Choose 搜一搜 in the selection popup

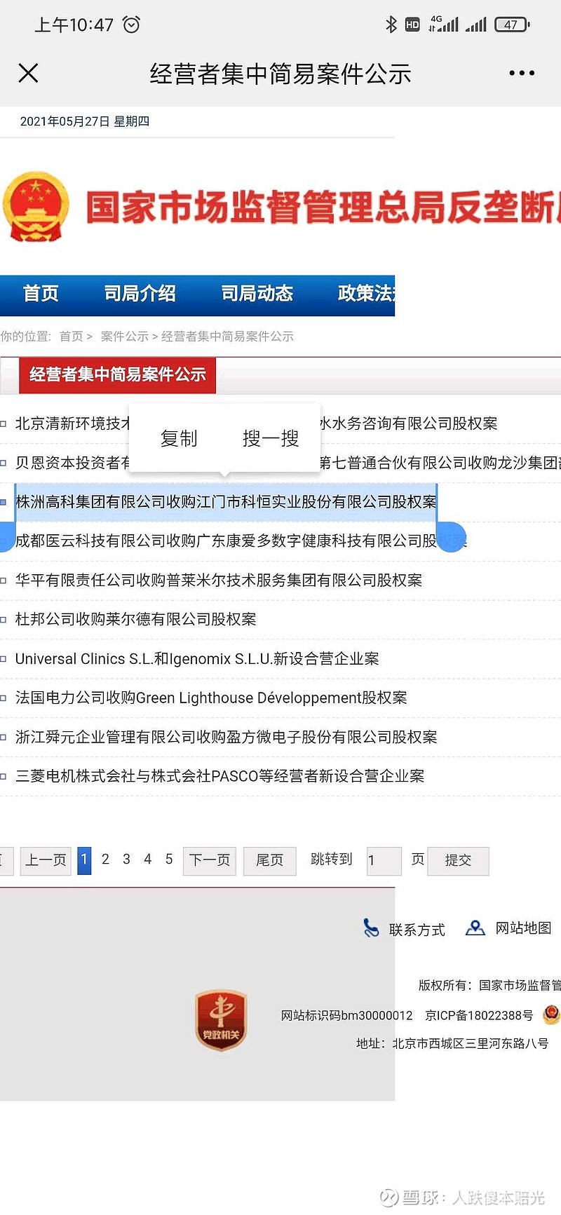tap(271, 438)
